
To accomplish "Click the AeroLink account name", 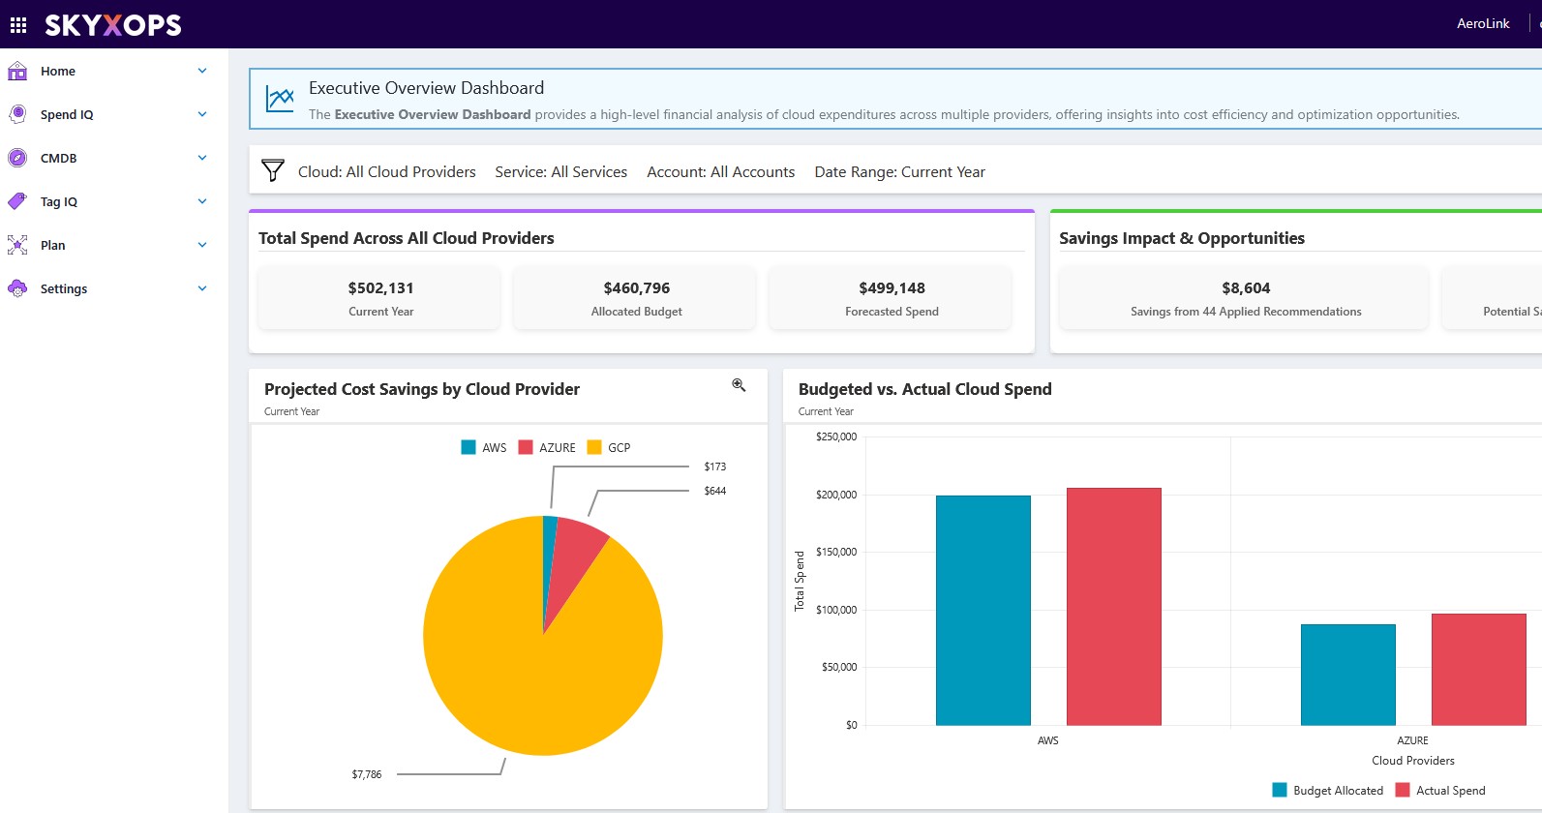I will click(x=1482, y=23).
